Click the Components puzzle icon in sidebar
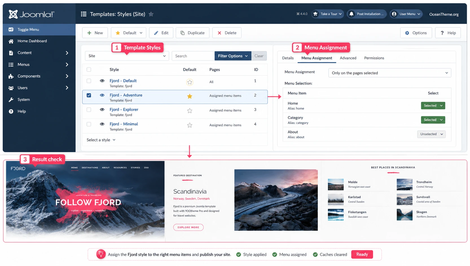Viewport: 470px width, 266px height. (11, 76)
